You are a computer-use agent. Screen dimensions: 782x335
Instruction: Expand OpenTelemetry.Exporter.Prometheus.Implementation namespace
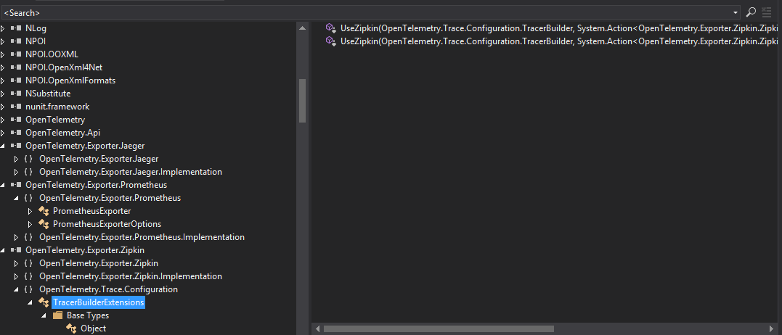(x=17, y=237)
